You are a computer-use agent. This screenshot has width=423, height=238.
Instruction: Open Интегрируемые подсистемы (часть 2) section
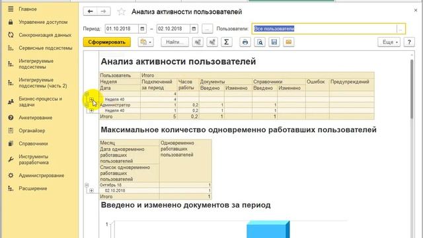coord(42,83)
